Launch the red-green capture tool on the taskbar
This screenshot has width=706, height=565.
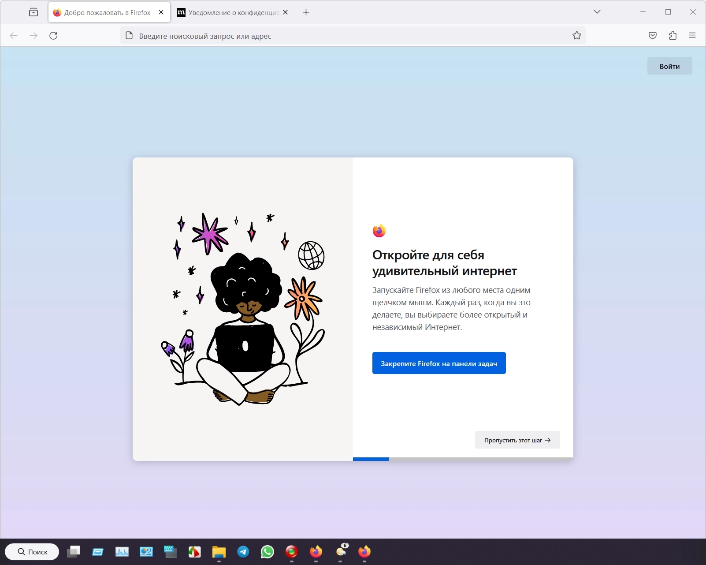[195, 552]
